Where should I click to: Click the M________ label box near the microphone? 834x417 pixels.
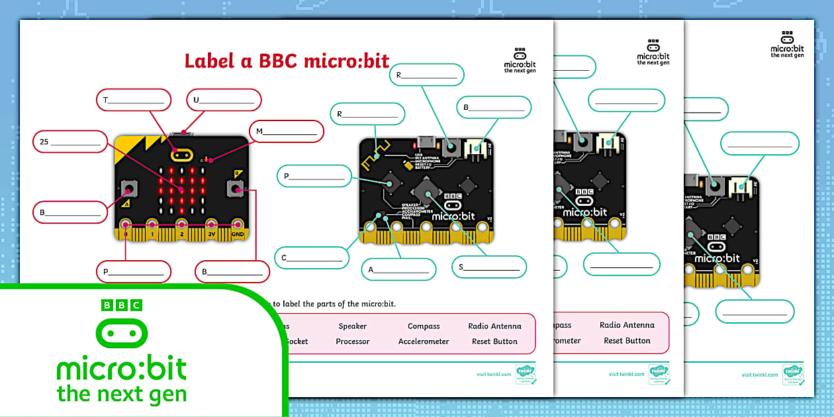pos(286,131)
